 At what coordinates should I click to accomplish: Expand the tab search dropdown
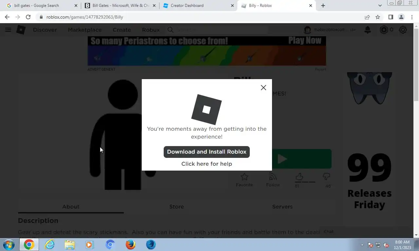[380, 6]
